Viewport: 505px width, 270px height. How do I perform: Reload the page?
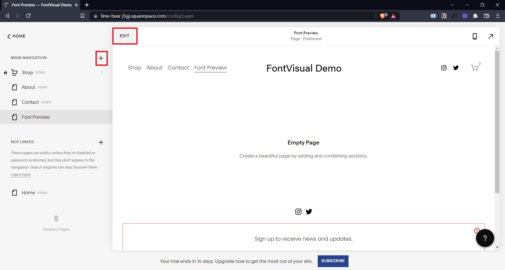tap(28, 16)
